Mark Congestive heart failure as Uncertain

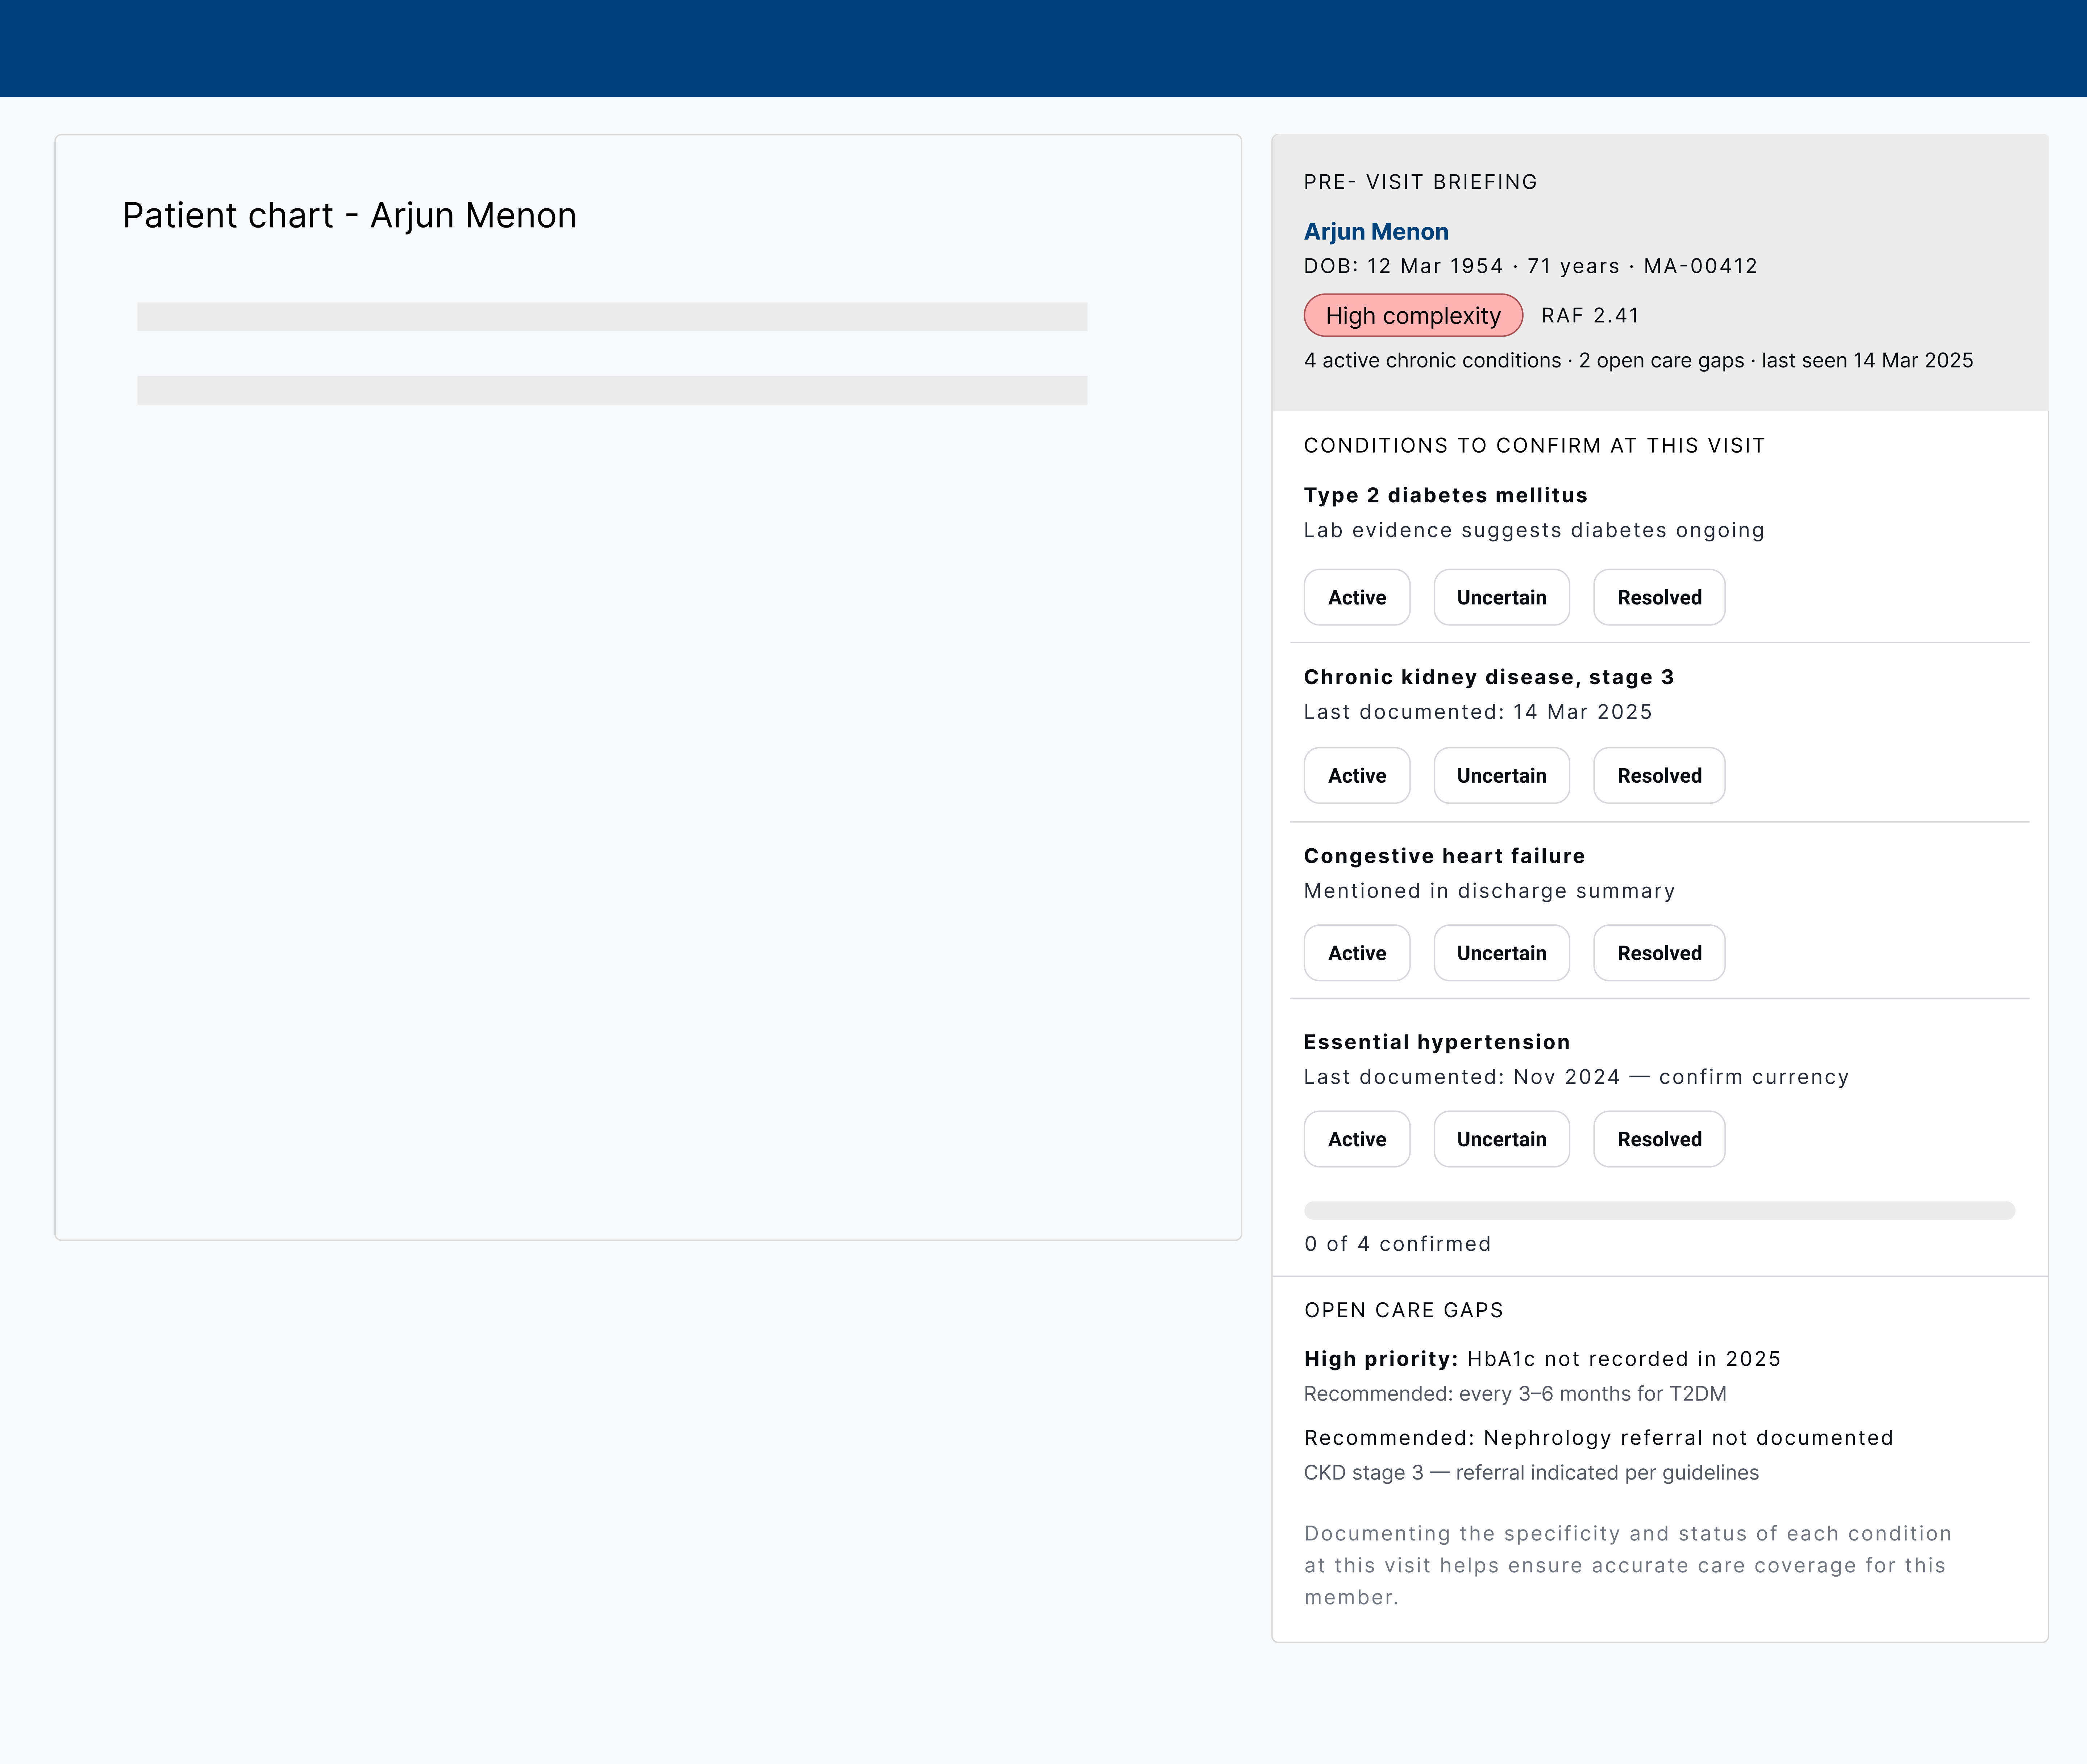[1501, 953]
